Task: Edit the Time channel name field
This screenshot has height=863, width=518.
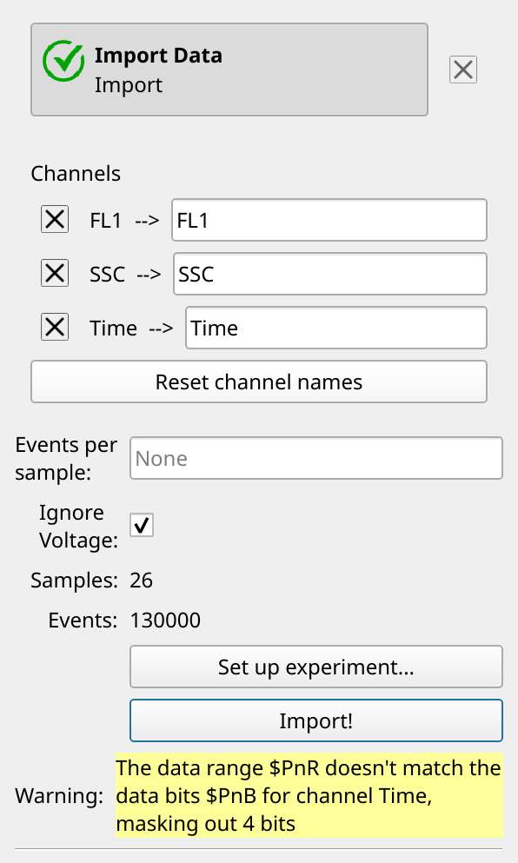Action: [x=336, y=328]
